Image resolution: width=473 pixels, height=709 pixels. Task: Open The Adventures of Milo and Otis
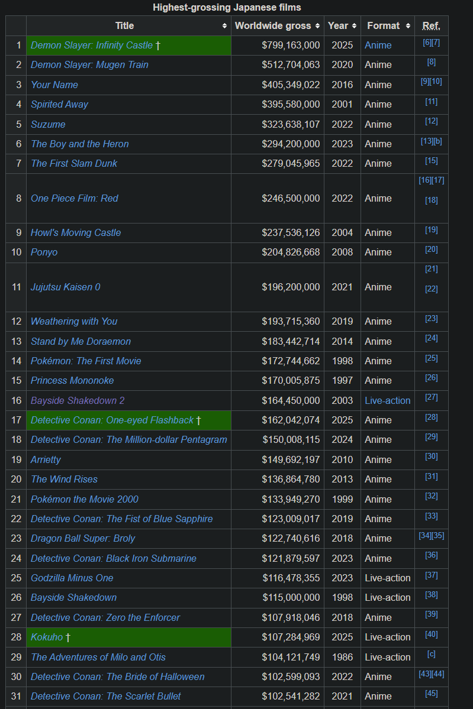click(x=98, y=657)
